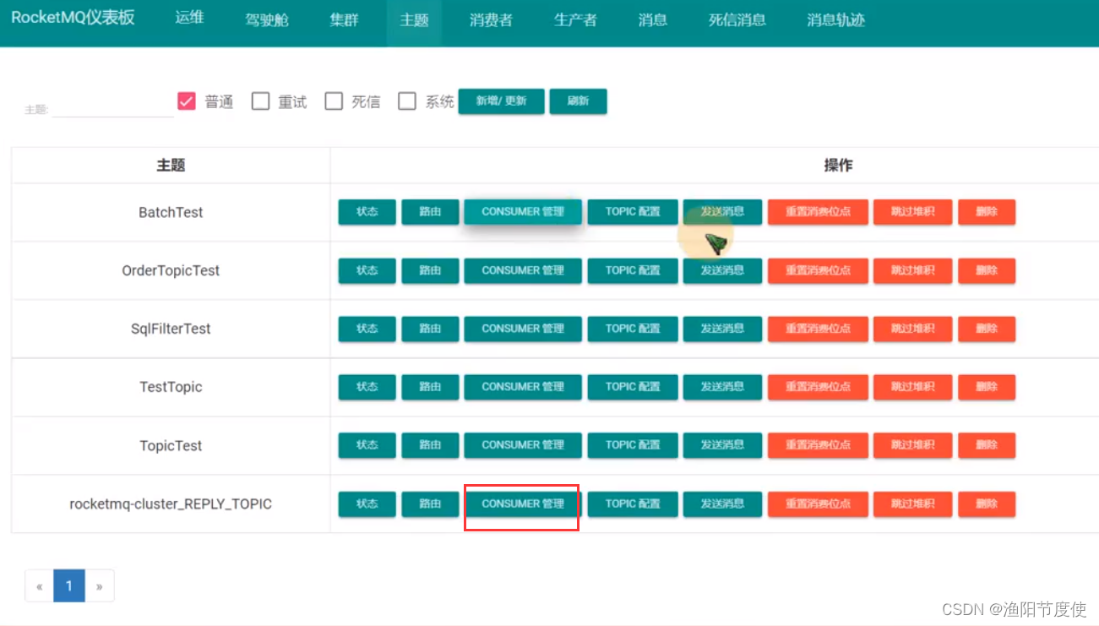Delete the rocketmq-cluster_REPLY_TOPIC topic
The image size is (1099, 626).
coord(987,504)
